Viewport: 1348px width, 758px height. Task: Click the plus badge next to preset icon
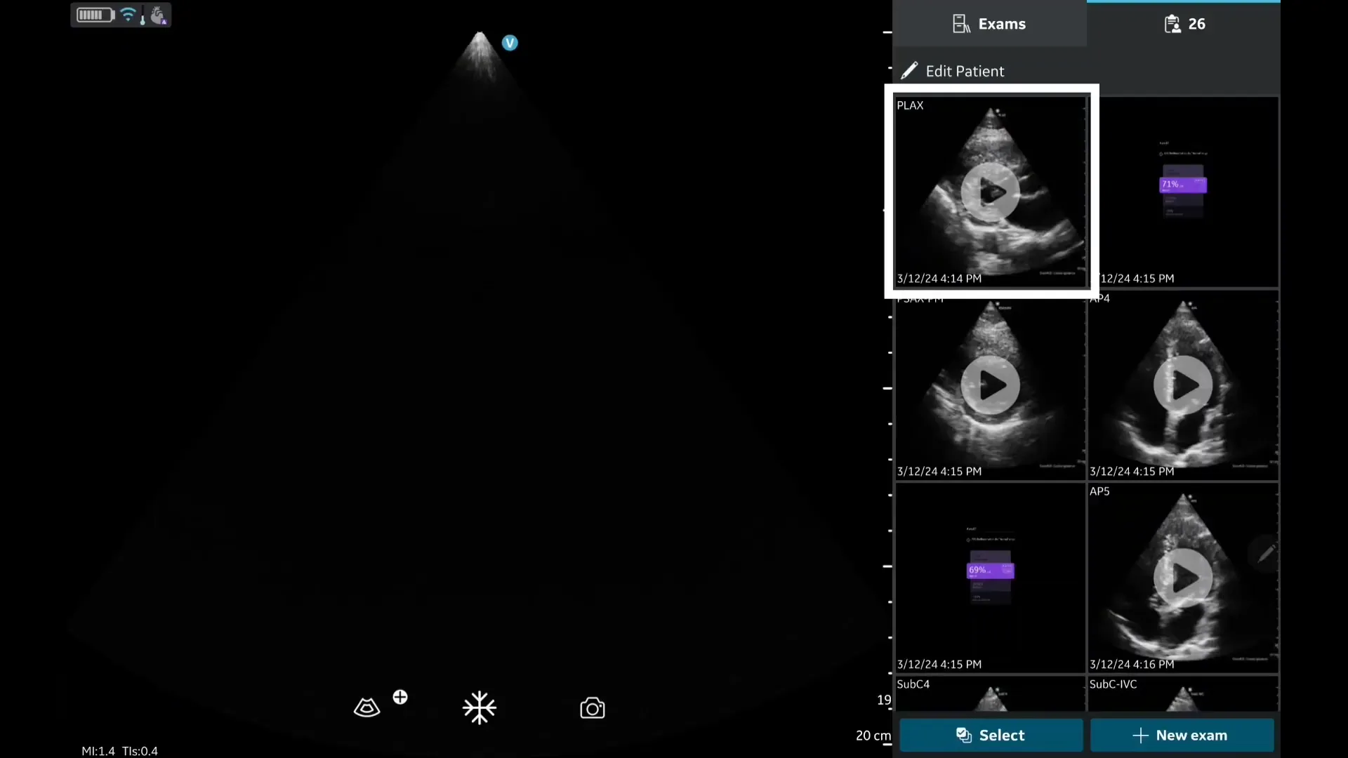(400, 697)
